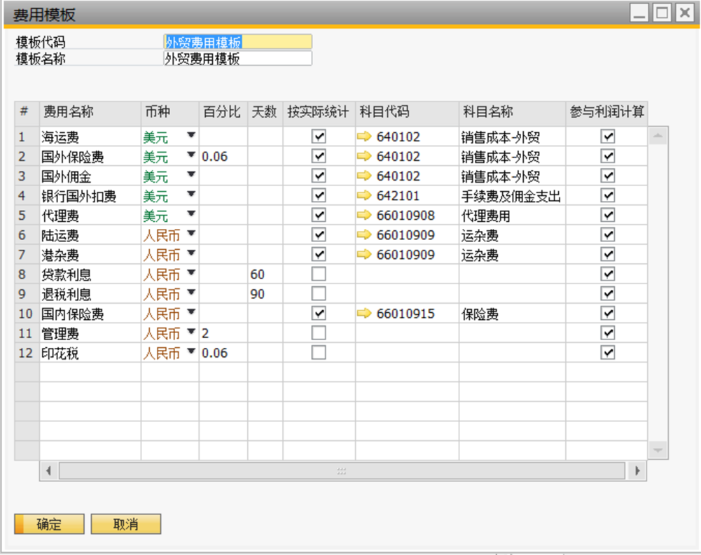Check 按实际统计 for 退税利息
This screenshot has width=701, height=555.
pyautogui.click(x=319, y=293)
